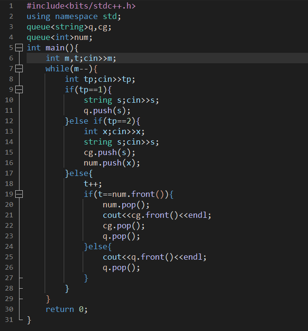Click the queue<string>q,cg; declaration
This screenshot has width=308, height=331.
69,27
